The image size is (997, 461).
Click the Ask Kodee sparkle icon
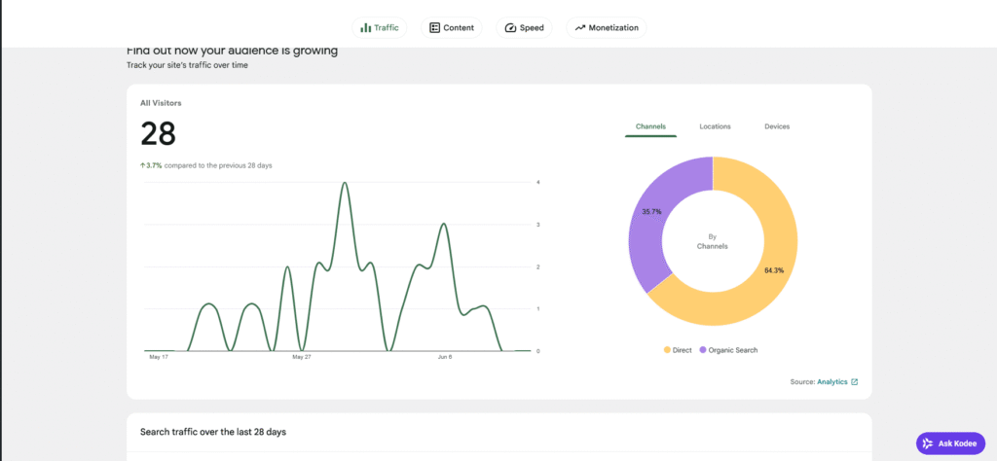pyautogui.click(x=928, y=443)
